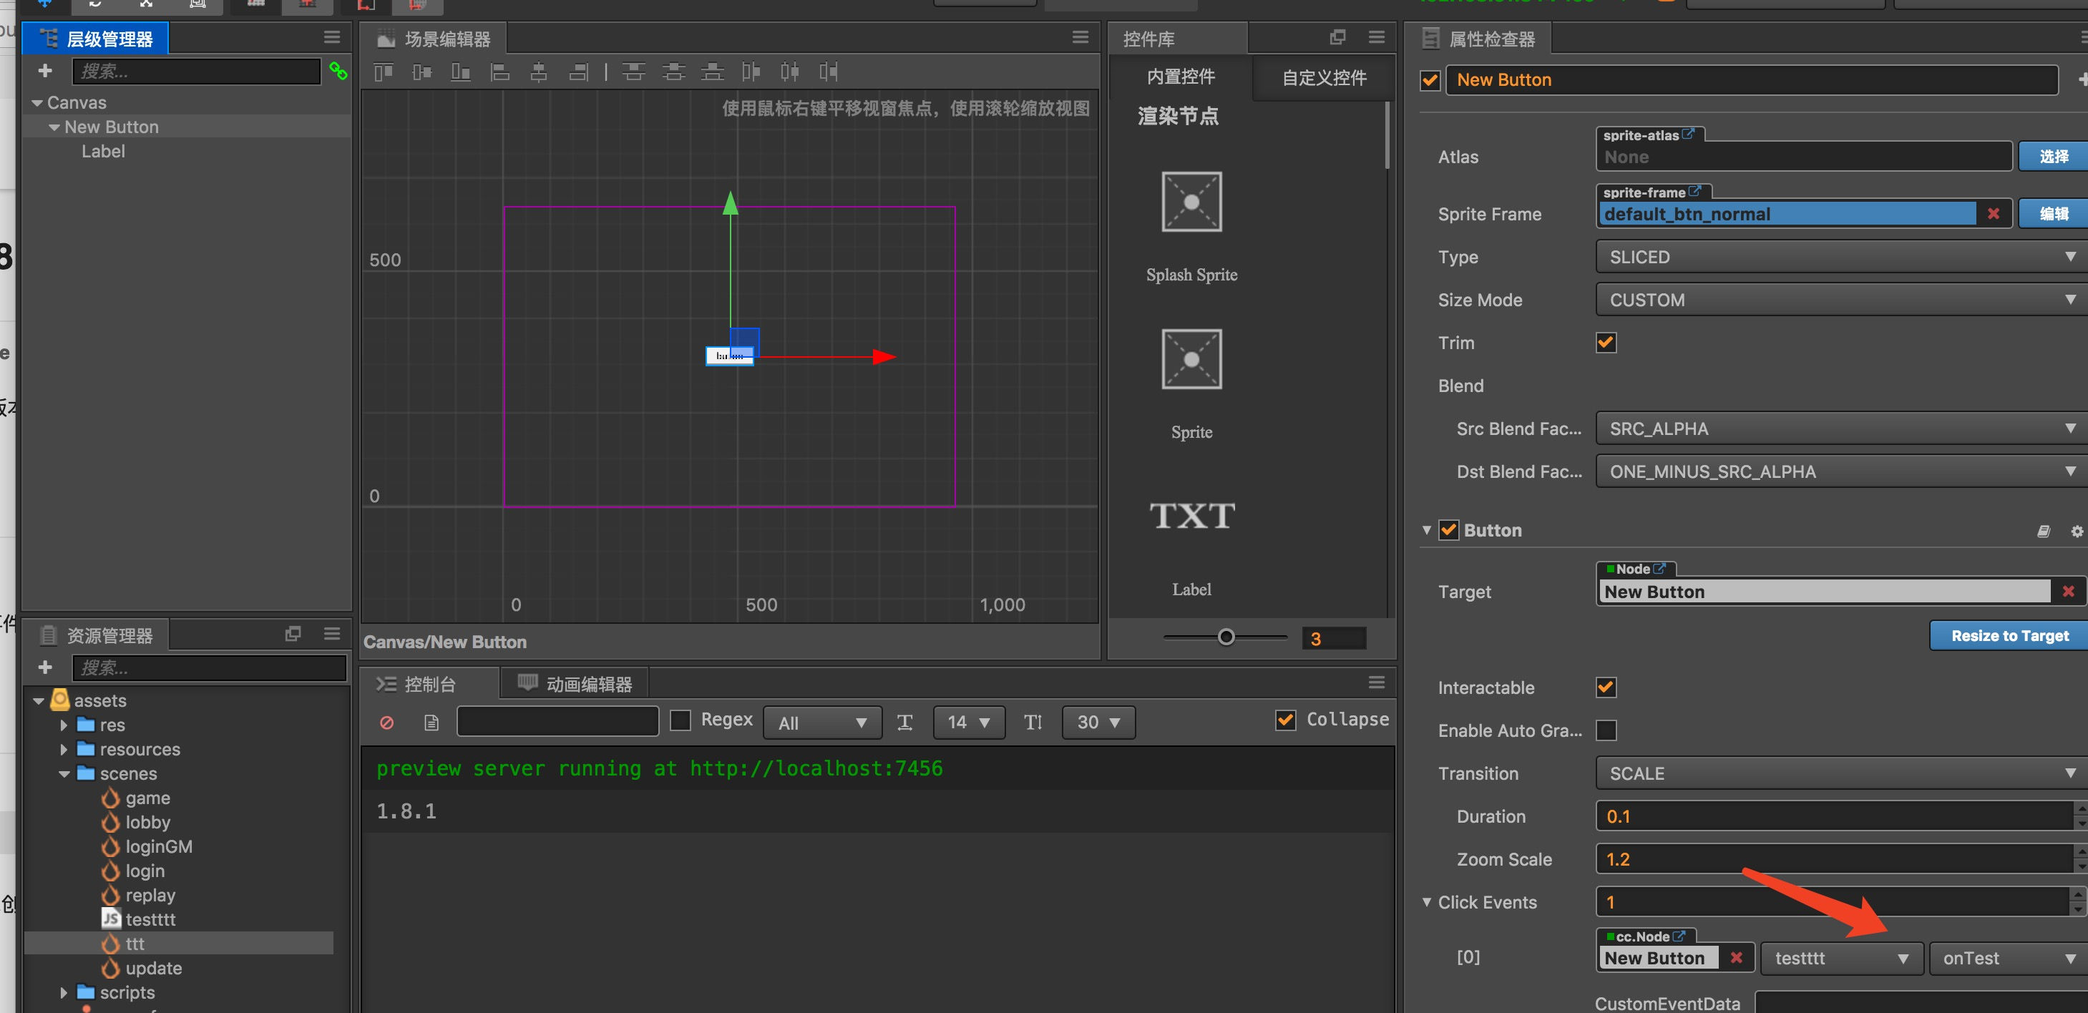The height and width of the screenshot is (1013, 2088).
Task: Click the Resize to Target button
Action: 2009,635
